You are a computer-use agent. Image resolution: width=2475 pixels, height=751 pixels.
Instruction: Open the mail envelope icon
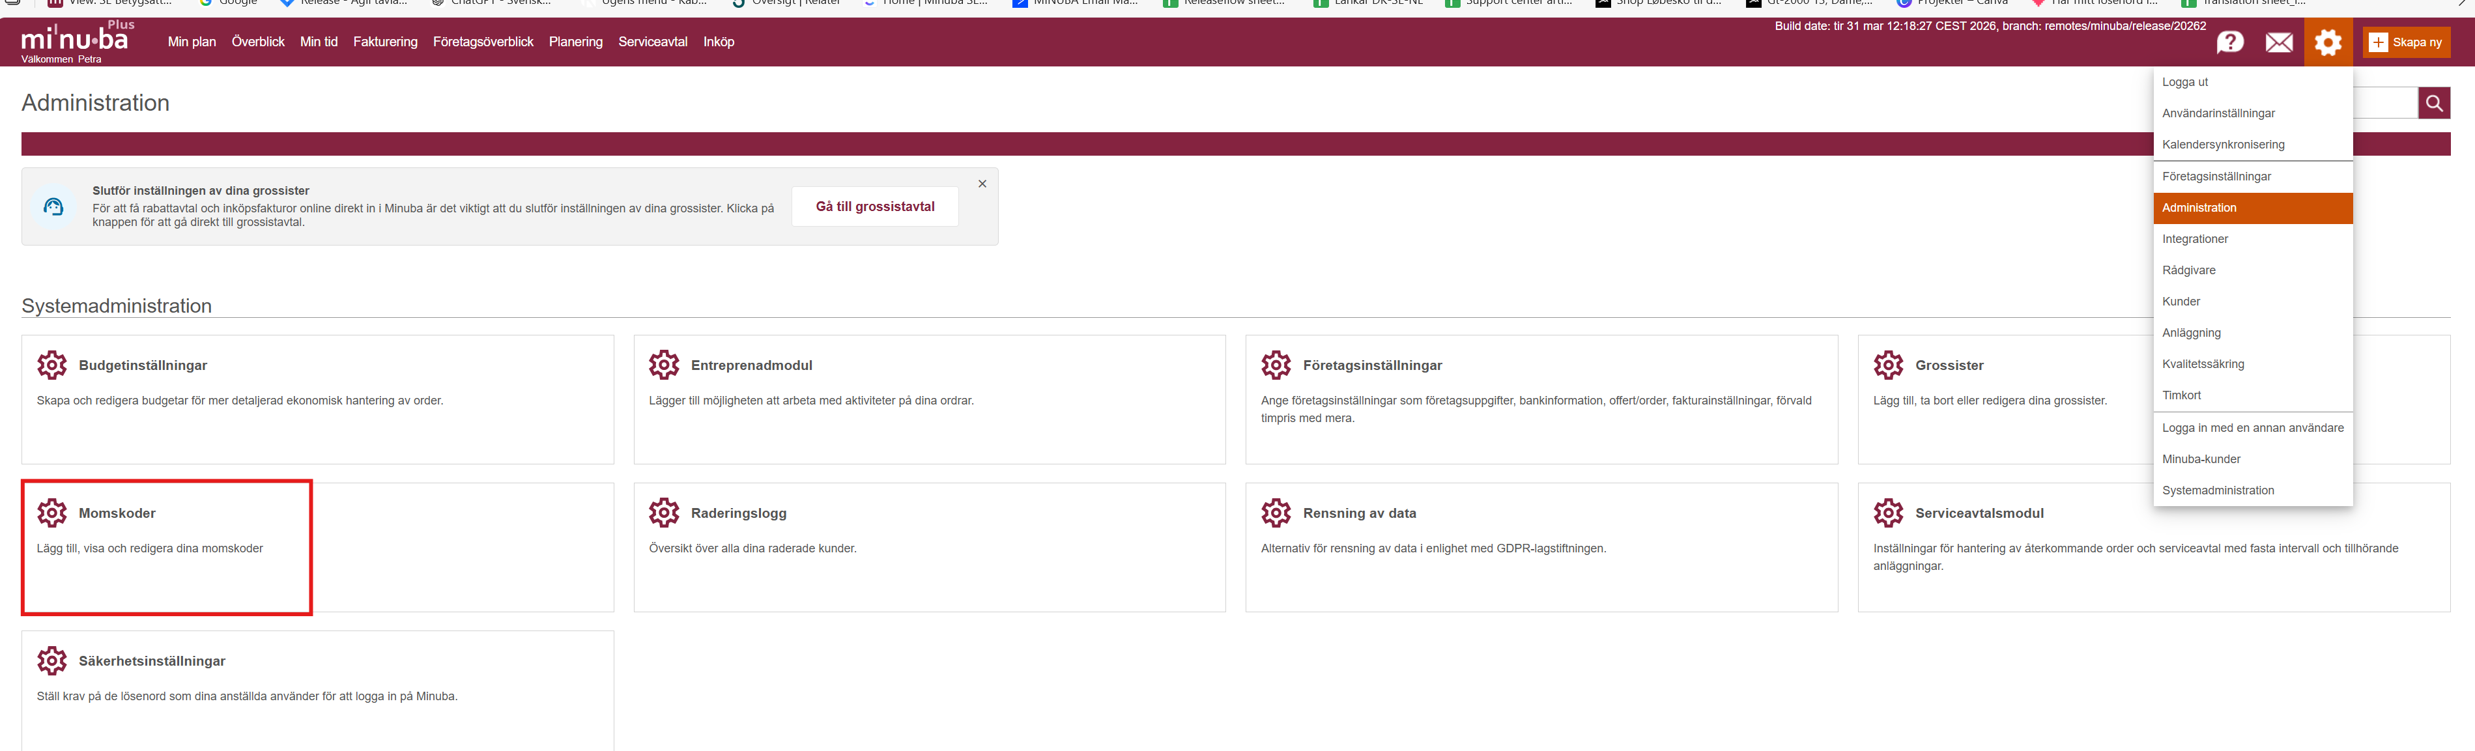[x=2279, y=42]
